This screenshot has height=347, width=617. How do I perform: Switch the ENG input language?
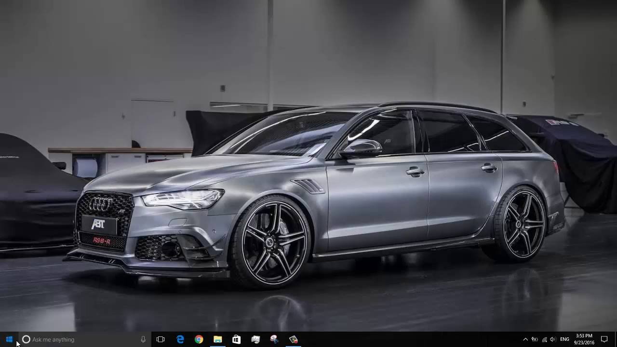click(565, 339)
